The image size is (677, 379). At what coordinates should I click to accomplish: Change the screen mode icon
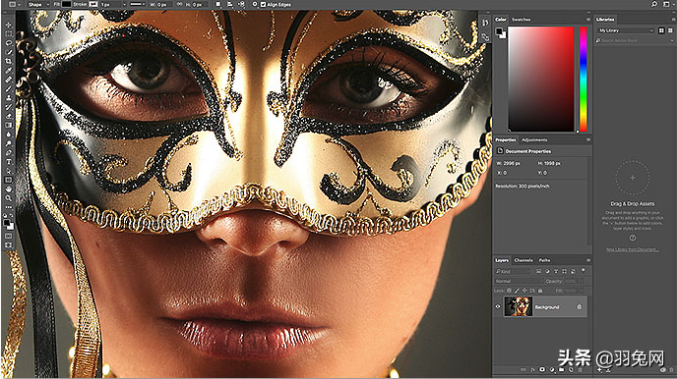pyautogui.click(x=8, y=245)
